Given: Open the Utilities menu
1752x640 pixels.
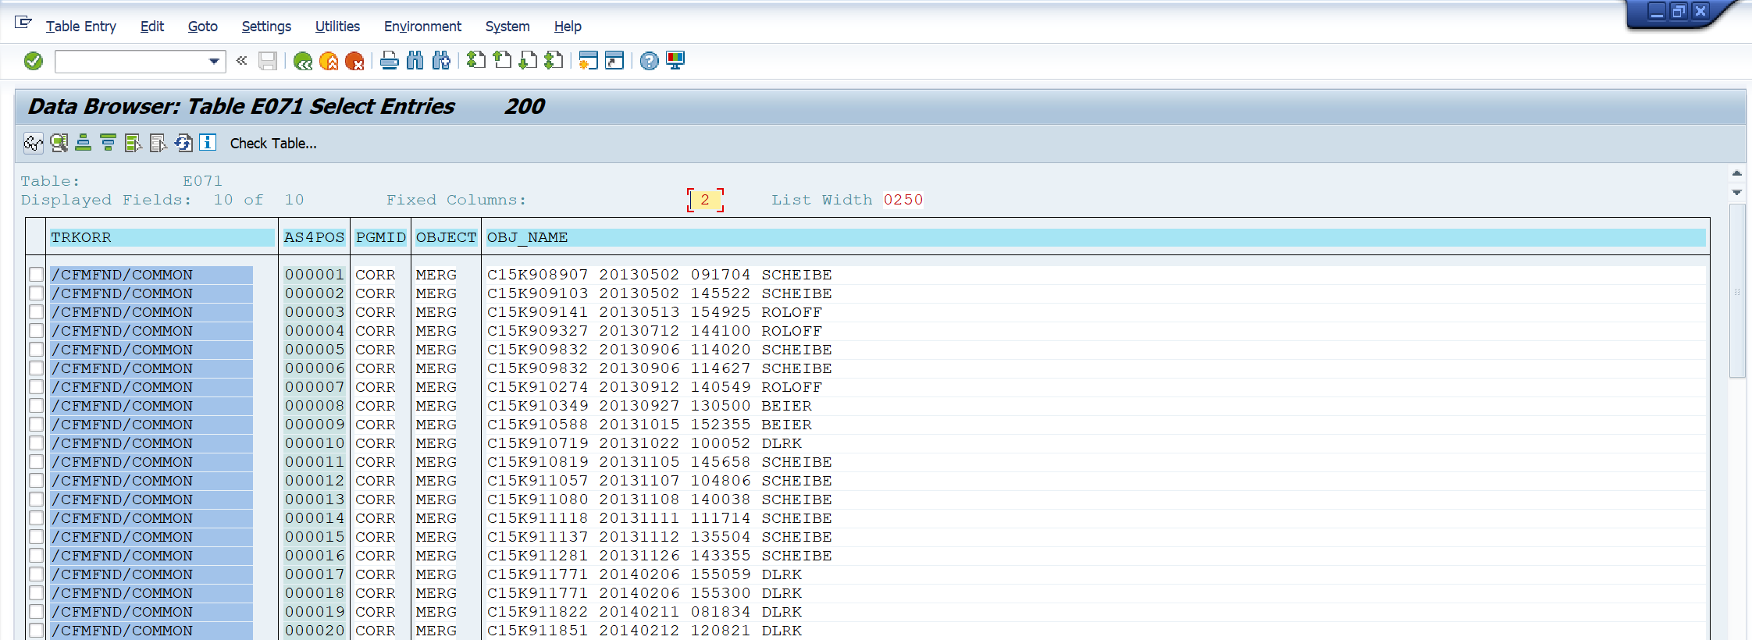Looking at the screenshot, I should (337, 27).
